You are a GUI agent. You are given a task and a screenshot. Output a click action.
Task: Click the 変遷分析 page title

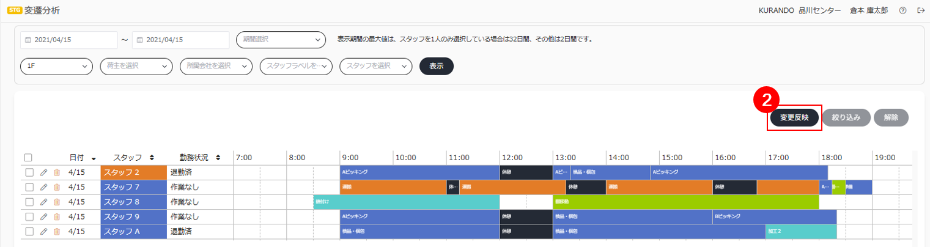coord(42,10)
